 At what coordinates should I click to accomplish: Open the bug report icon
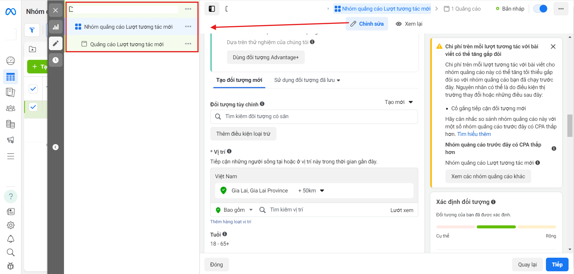(11, 266)
